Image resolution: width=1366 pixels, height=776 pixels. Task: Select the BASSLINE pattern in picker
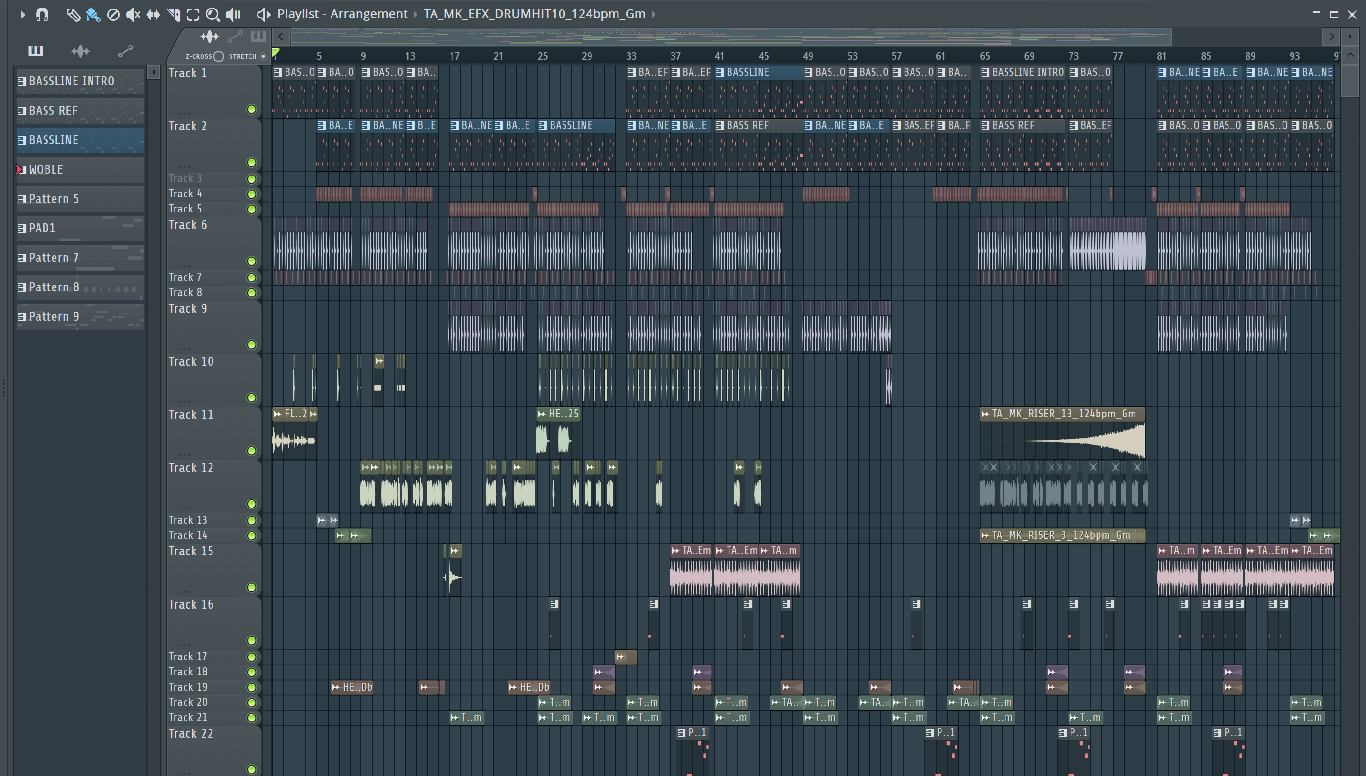coord(81,139)
